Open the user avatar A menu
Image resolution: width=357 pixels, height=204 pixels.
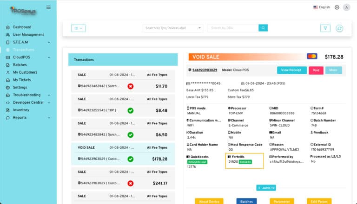click(x=346, y=7)
